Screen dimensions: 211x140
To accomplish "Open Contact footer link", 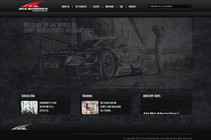I will click(x=132, y=134).
